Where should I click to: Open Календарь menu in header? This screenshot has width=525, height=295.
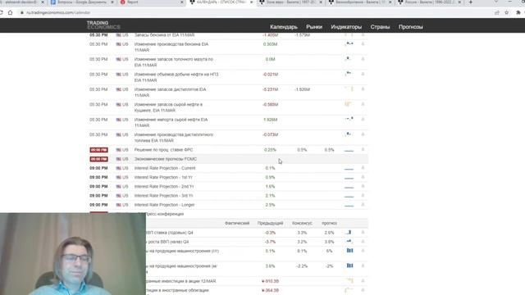tap(284, 27)
